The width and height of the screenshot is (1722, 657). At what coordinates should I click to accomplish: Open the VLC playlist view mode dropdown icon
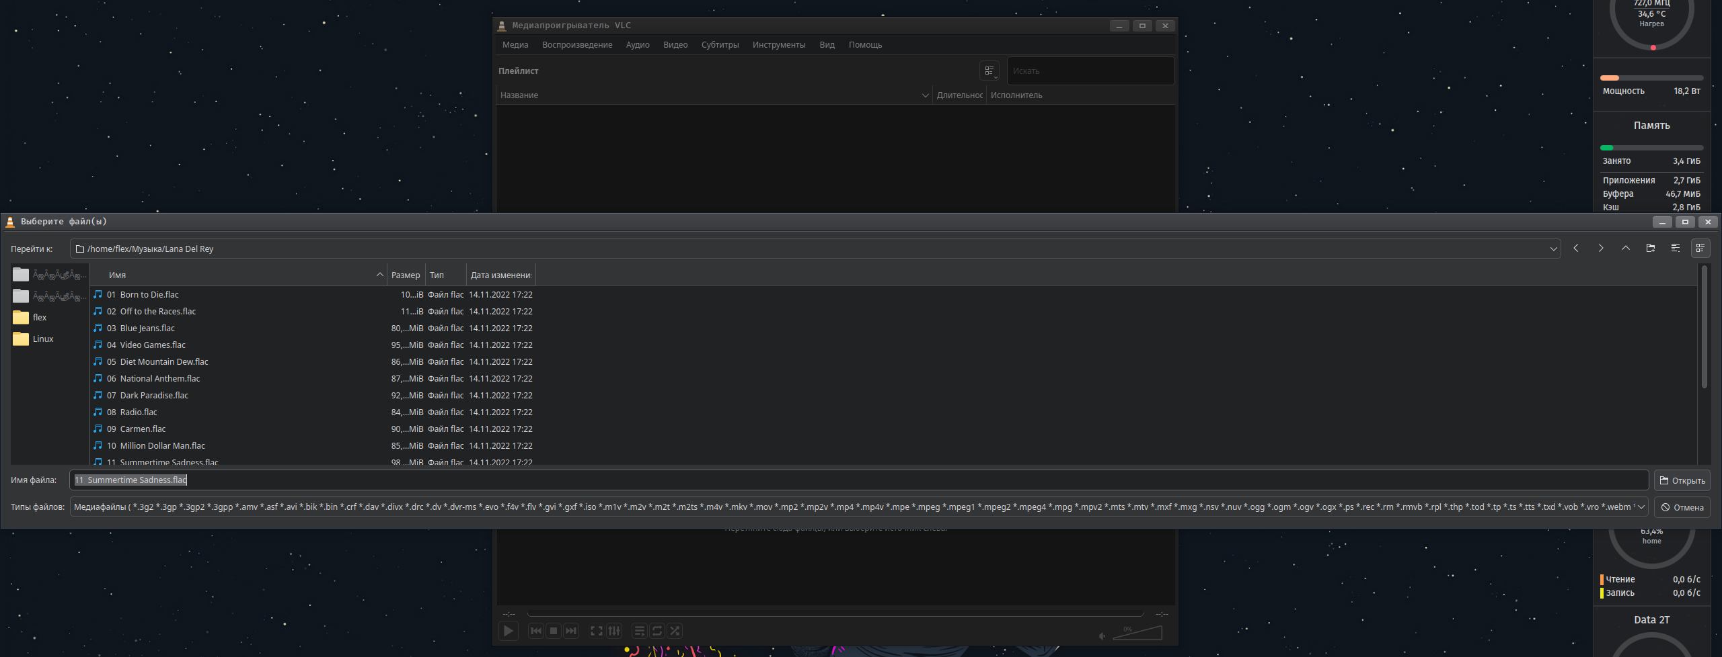click(989, 71)
